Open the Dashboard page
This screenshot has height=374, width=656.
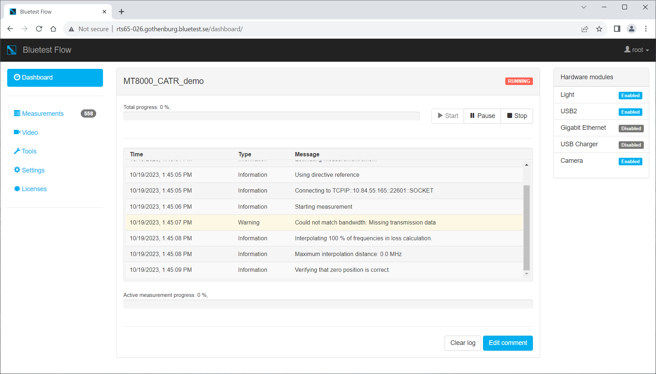[x=55, y=77]
